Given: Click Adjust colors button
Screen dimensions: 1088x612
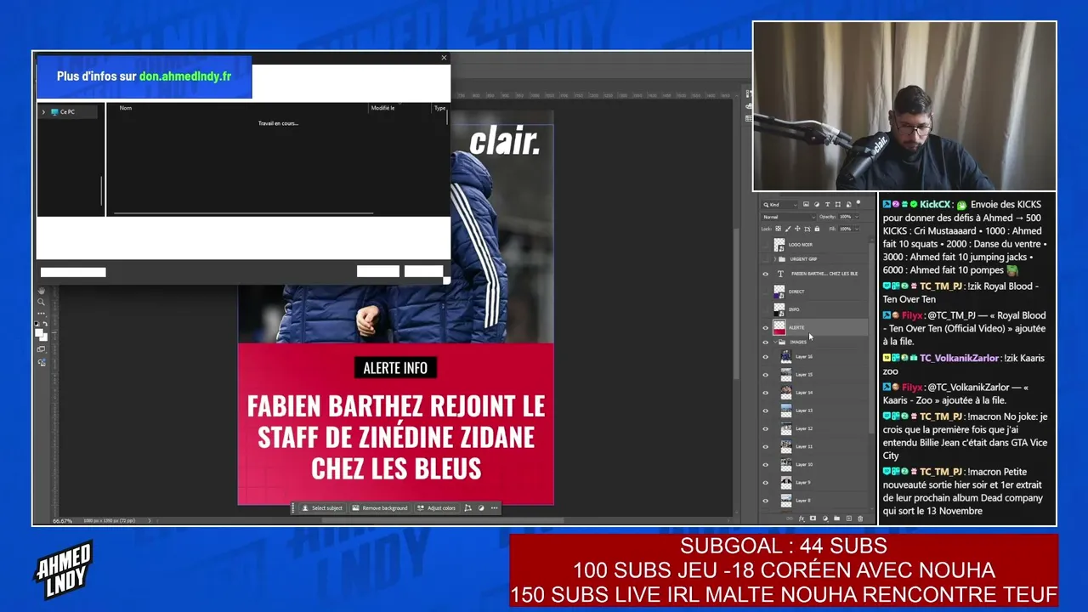Looking at the screenshot, I should point(436,508).
